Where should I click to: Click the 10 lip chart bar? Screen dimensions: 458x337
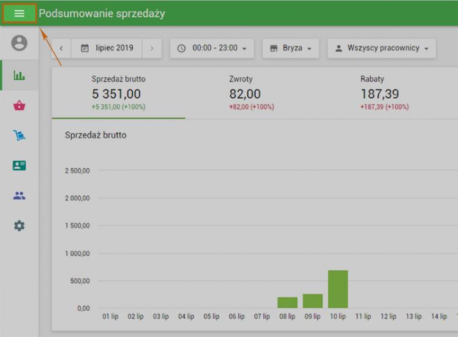[338, 289]
